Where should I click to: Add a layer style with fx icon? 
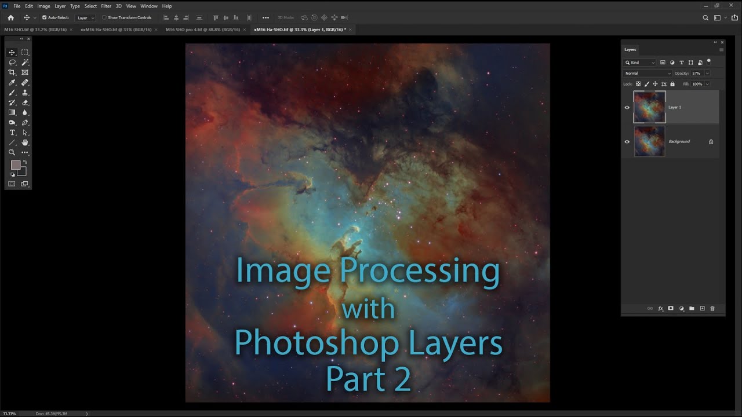coord(660,309)
